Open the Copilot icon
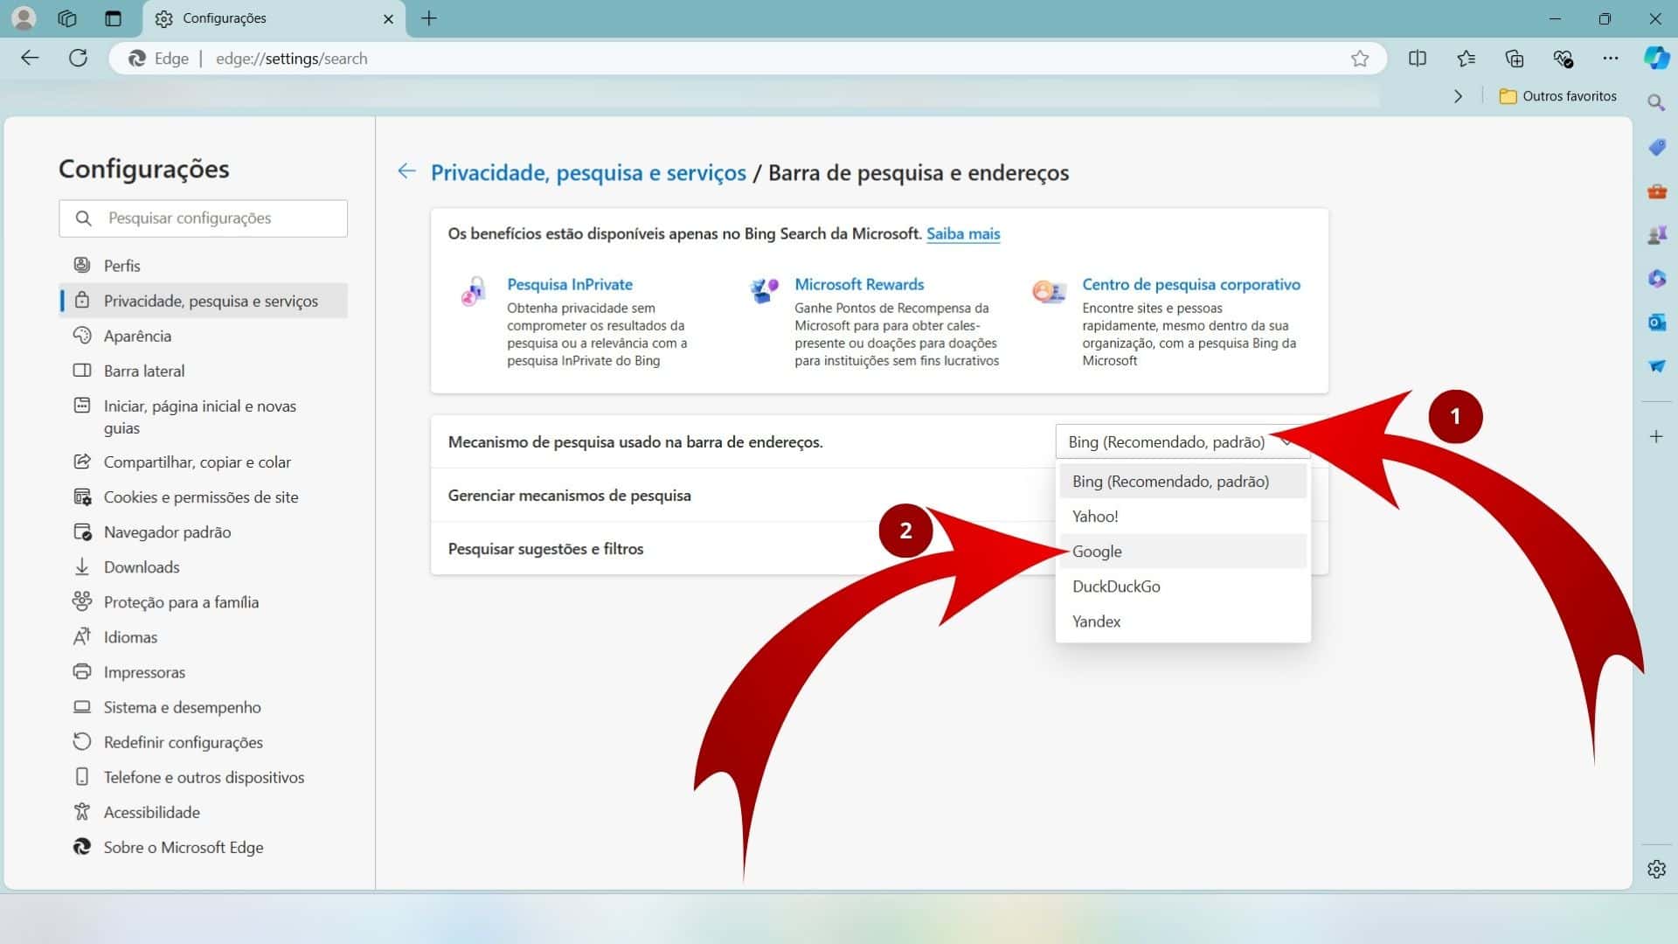 coord(1656,59)
